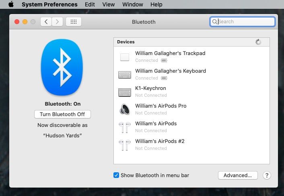Click into the Search field
This screenshot has height=196, width=284.
pos(245,22)
